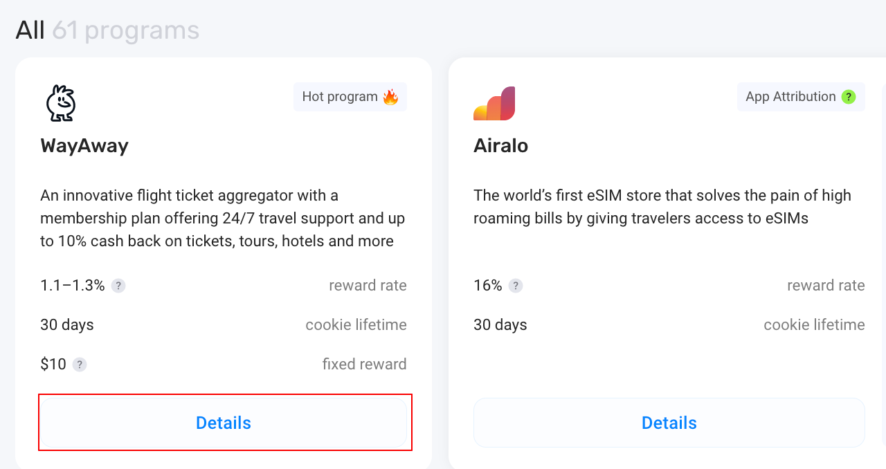Click the WayAway program description text
The width and height of the screenshot is (886, 469).
tap(223, 218)
